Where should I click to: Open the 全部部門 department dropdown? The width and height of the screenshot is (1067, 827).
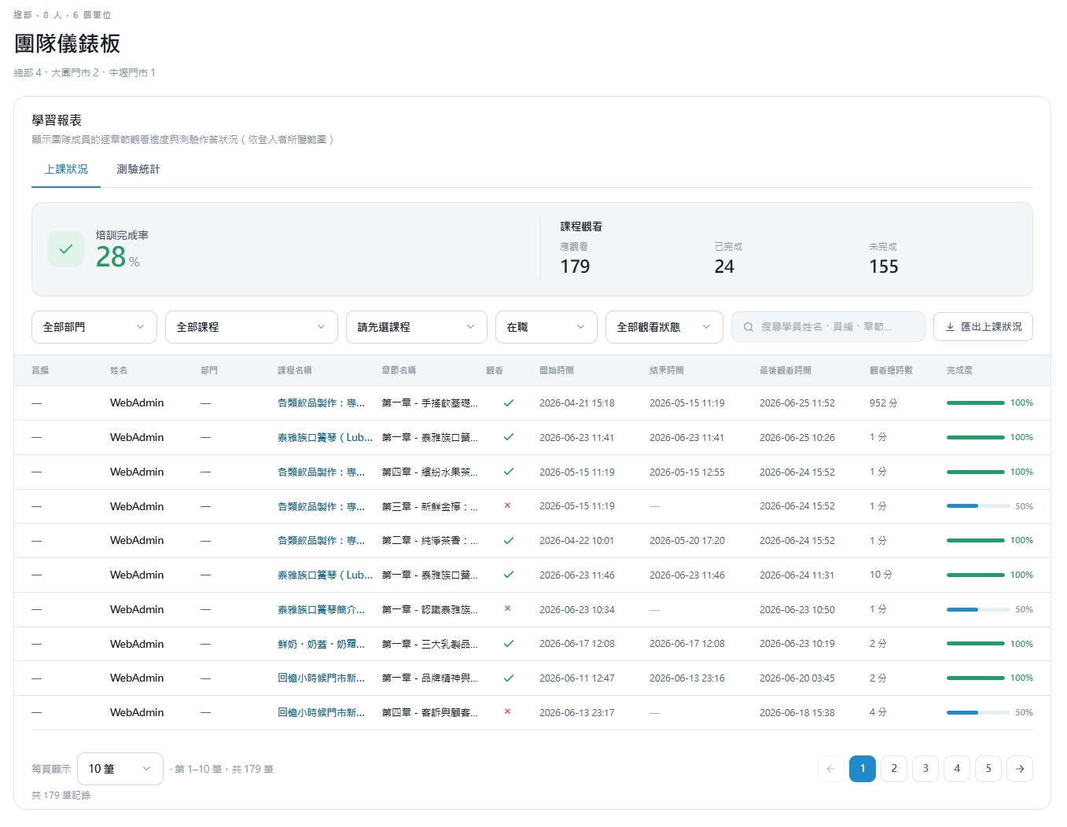coord(94,327)
